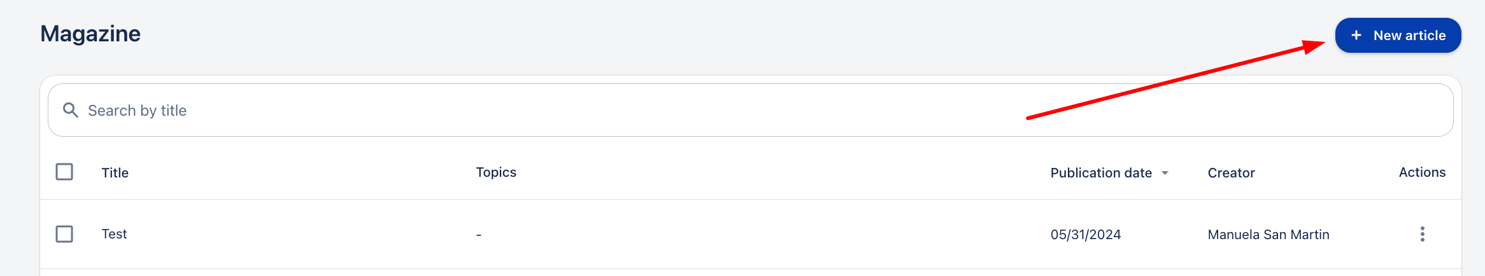The height and width of the screenshot is (276, 1485).
Task: Click the empty Topics dash for Test
Action: click(x=479, y=235)
